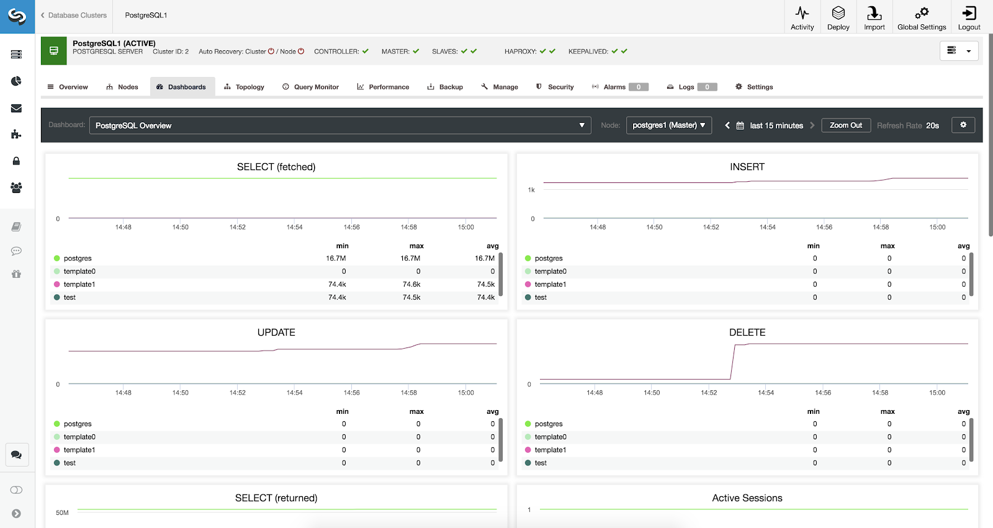Open cluster actions dropdown menu
The height and width of the screenshot is (528, 993).
pos(959,51)
